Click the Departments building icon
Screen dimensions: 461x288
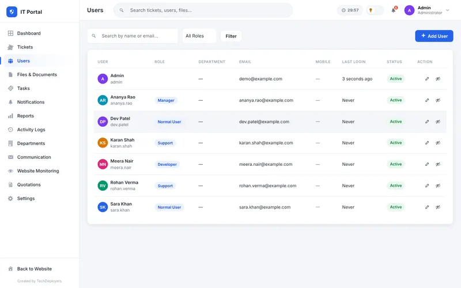coord(10,143)
